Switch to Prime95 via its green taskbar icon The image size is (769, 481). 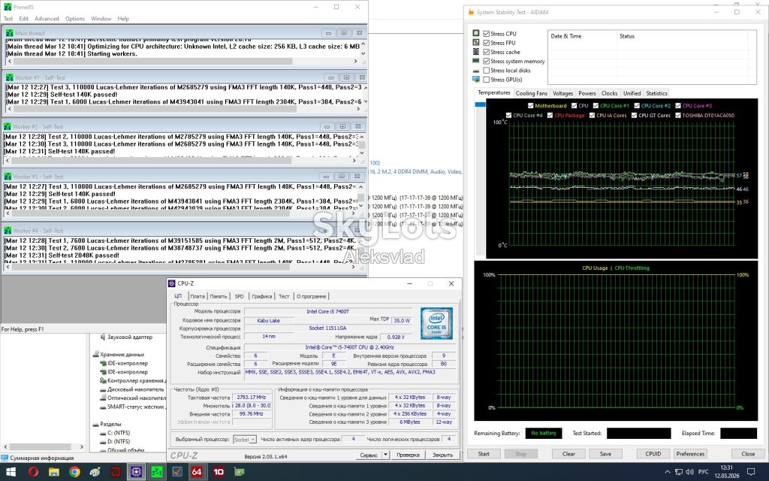[156, 472]
